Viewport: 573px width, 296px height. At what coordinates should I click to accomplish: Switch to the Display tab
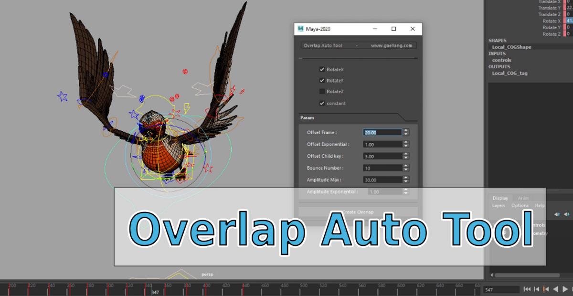500,198
